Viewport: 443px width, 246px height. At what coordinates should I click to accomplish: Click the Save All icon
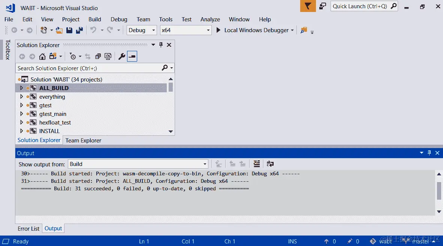[79, 30]
